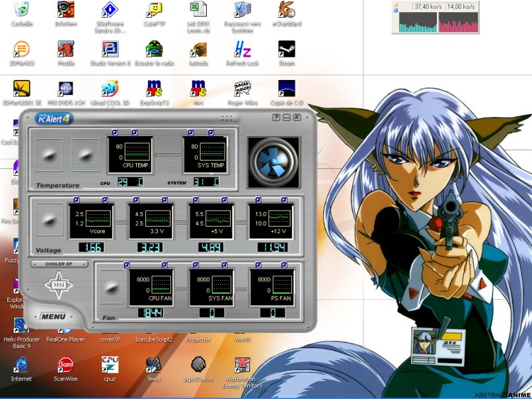Select the RealOne Player shortcut label
This screenshot has height=399, width=532.
click(x=66, y=340)
